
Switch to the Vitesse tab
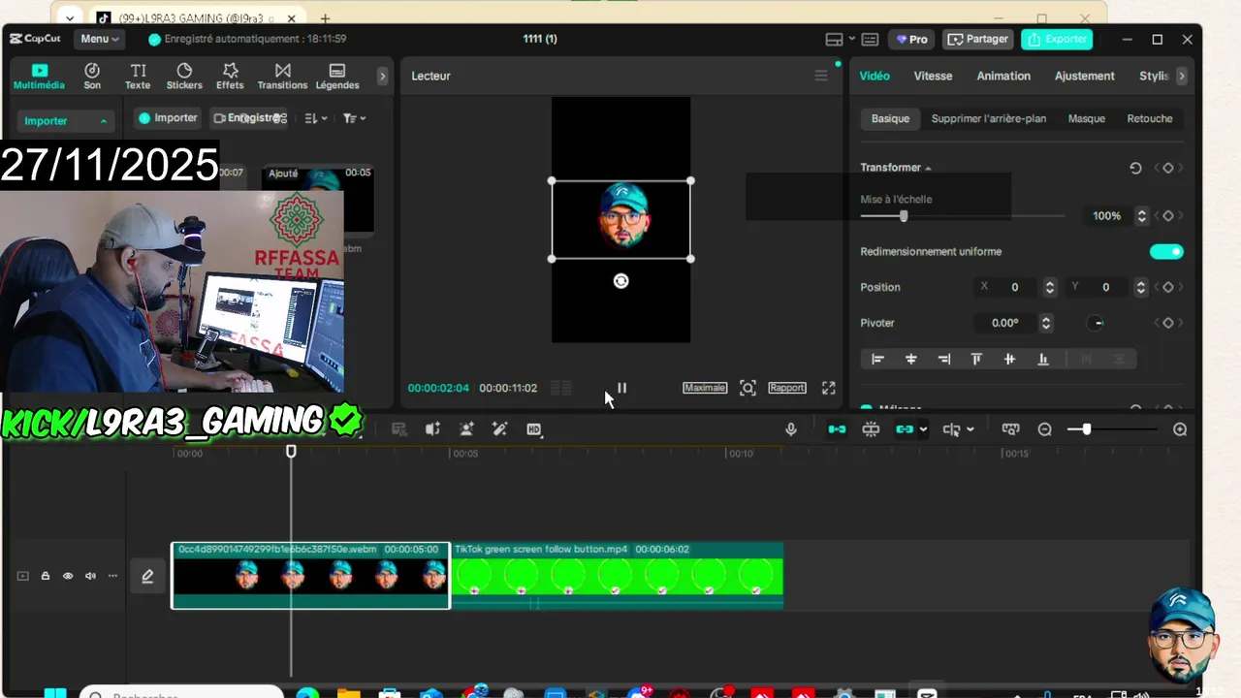933,76
